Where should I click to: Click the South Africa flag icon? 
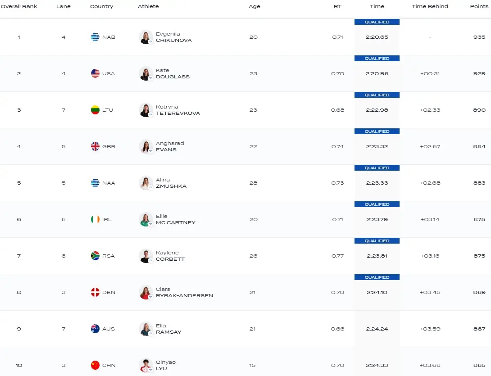click(95, 256)
